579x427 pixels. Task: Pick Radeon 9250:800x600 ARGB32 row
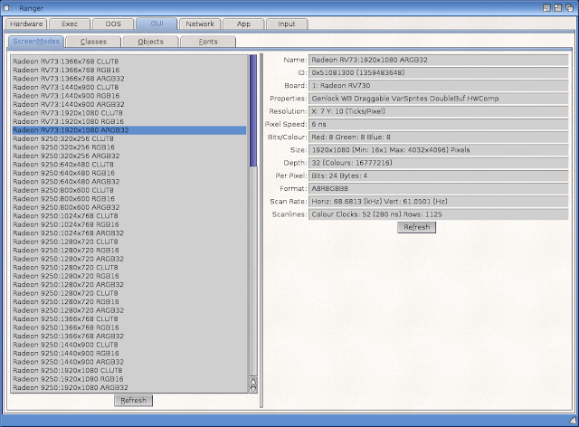(x=129, y=207)
